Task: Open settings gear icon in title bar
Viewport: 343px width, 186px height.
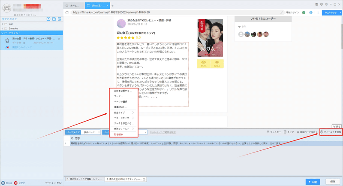Action: [x=326, y=4]
